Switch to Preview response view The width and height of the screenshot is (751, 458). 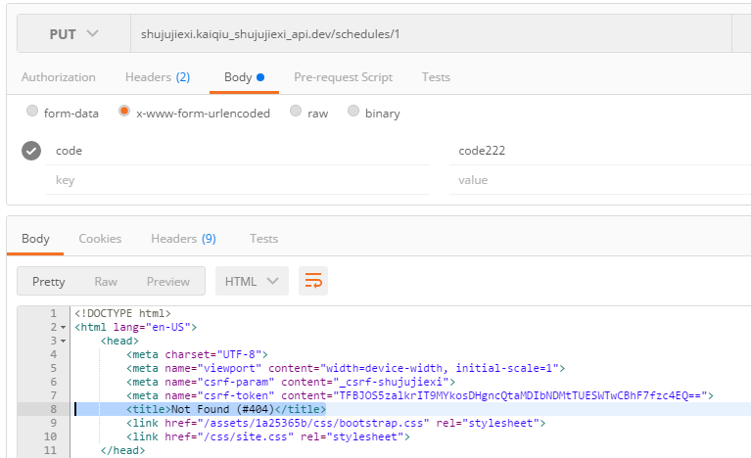(168, 282)
